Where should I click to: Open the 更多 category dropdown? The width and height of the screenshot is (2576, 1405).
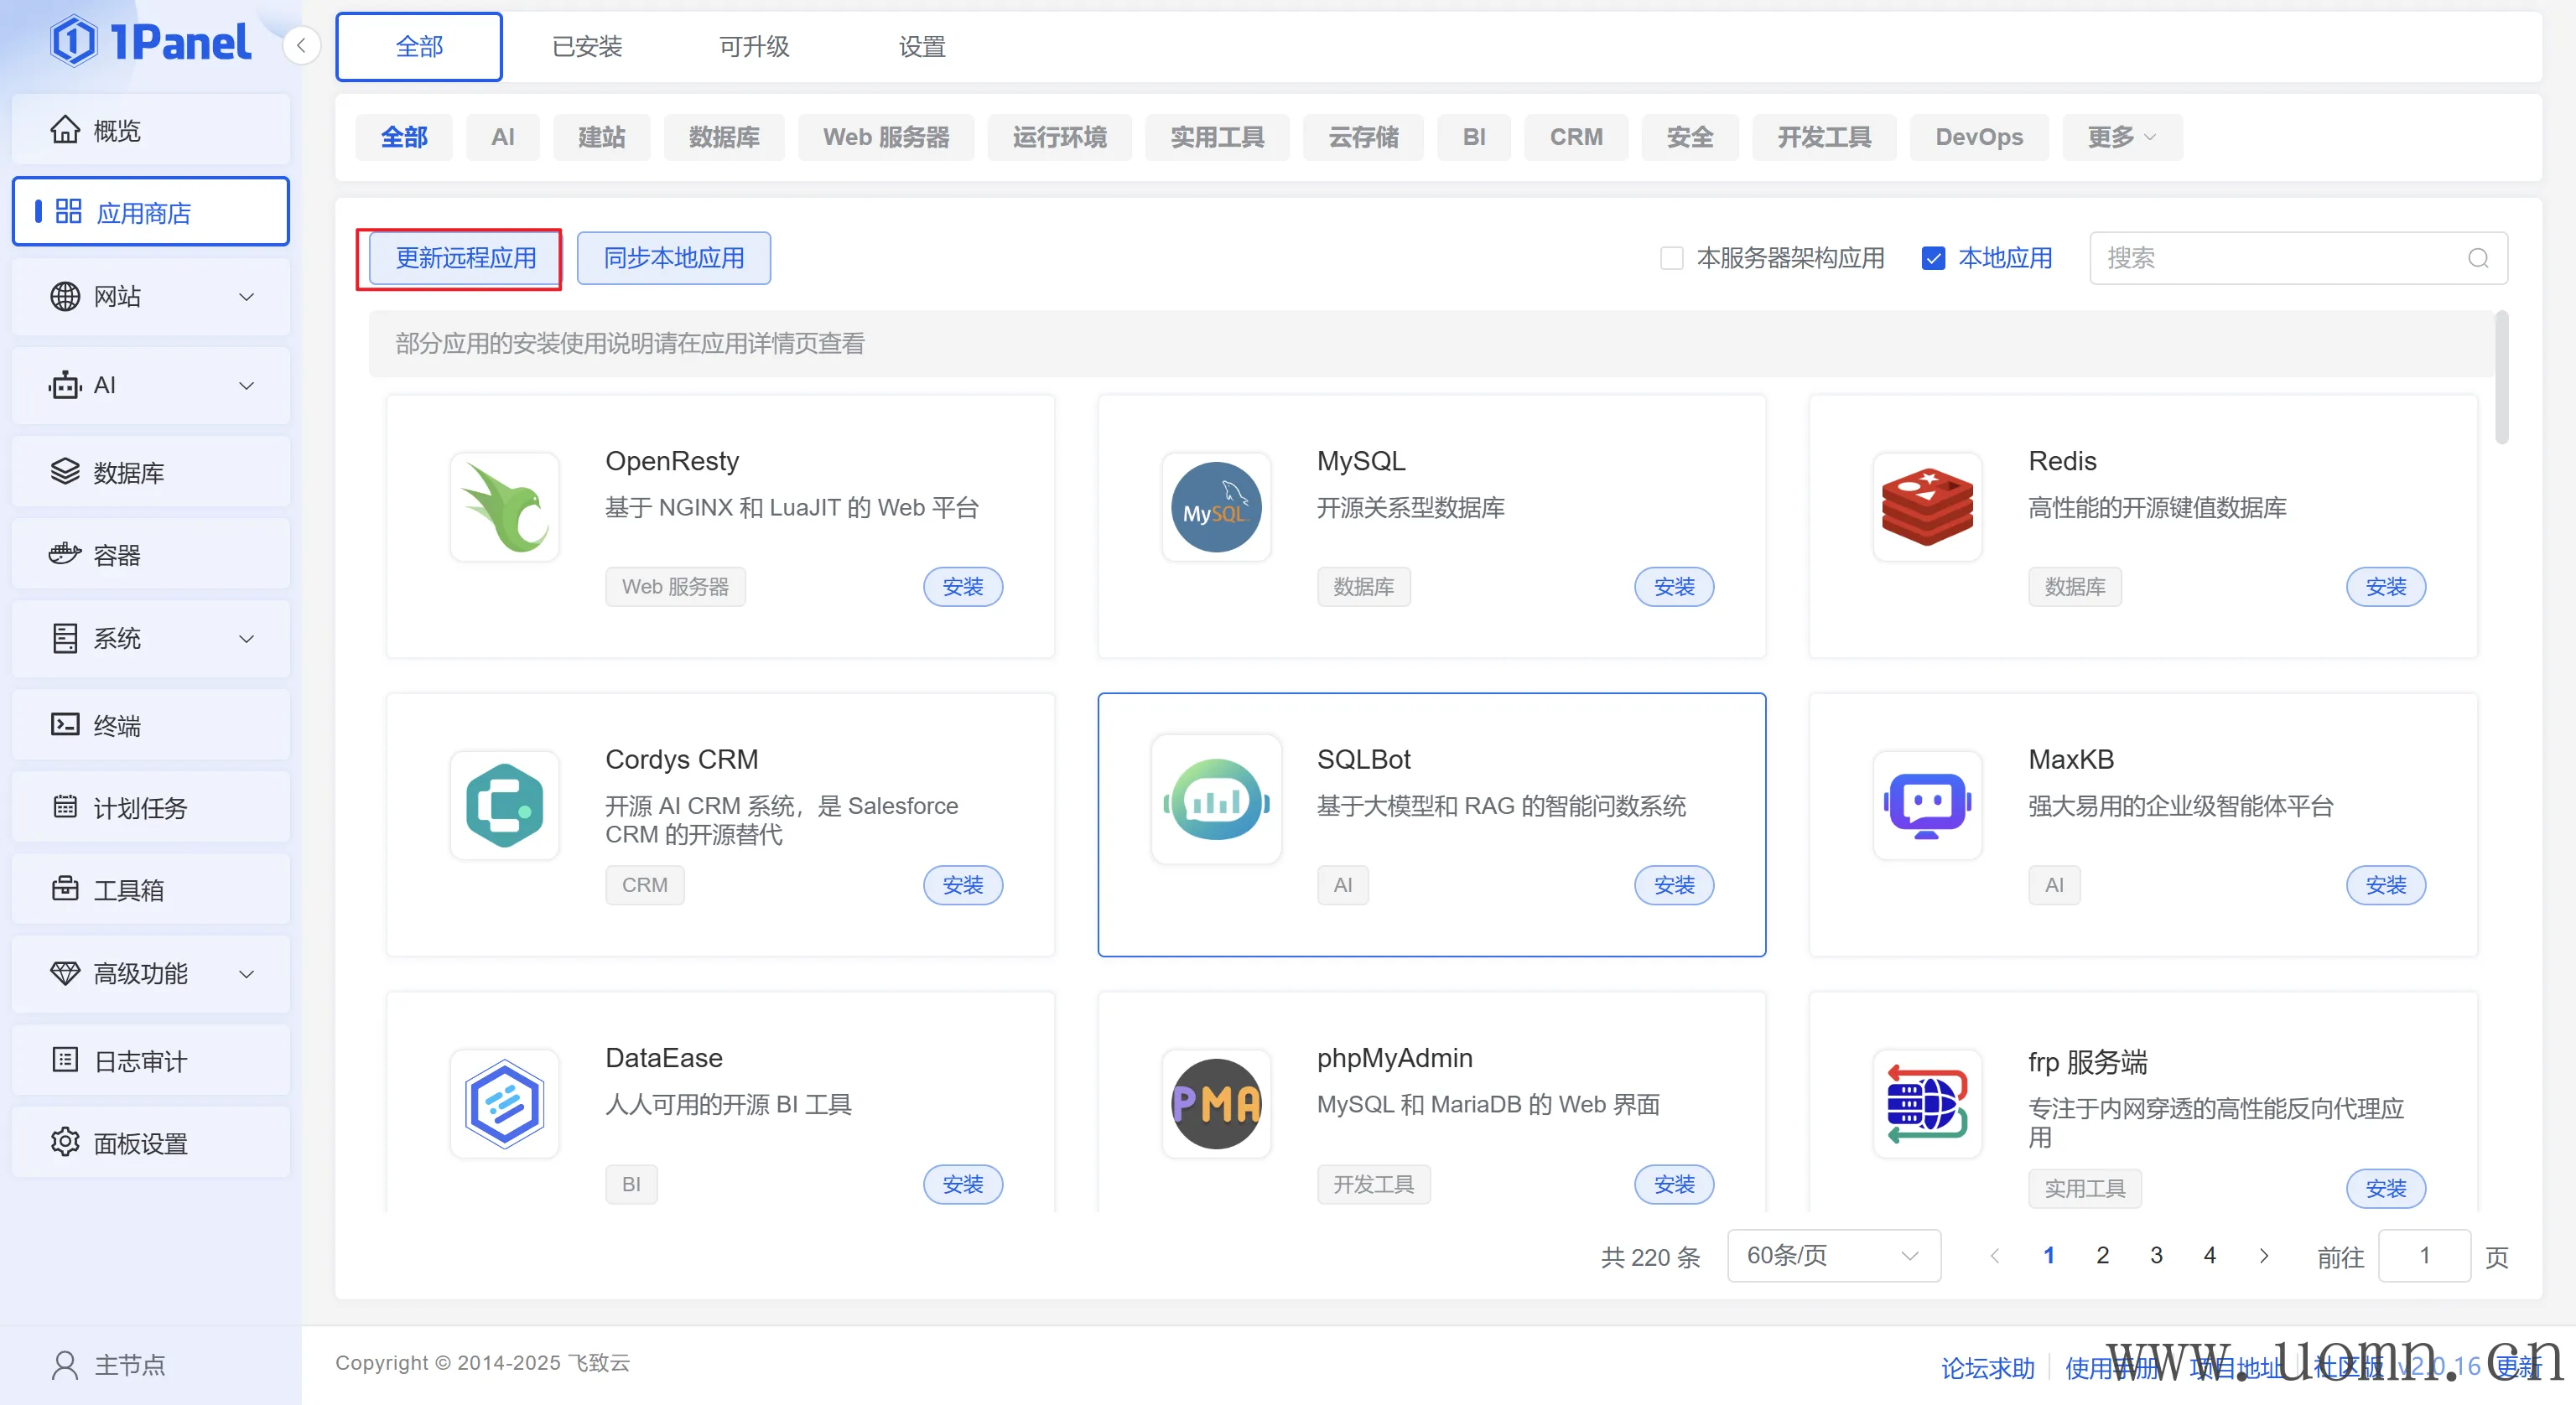[2120, 137]
